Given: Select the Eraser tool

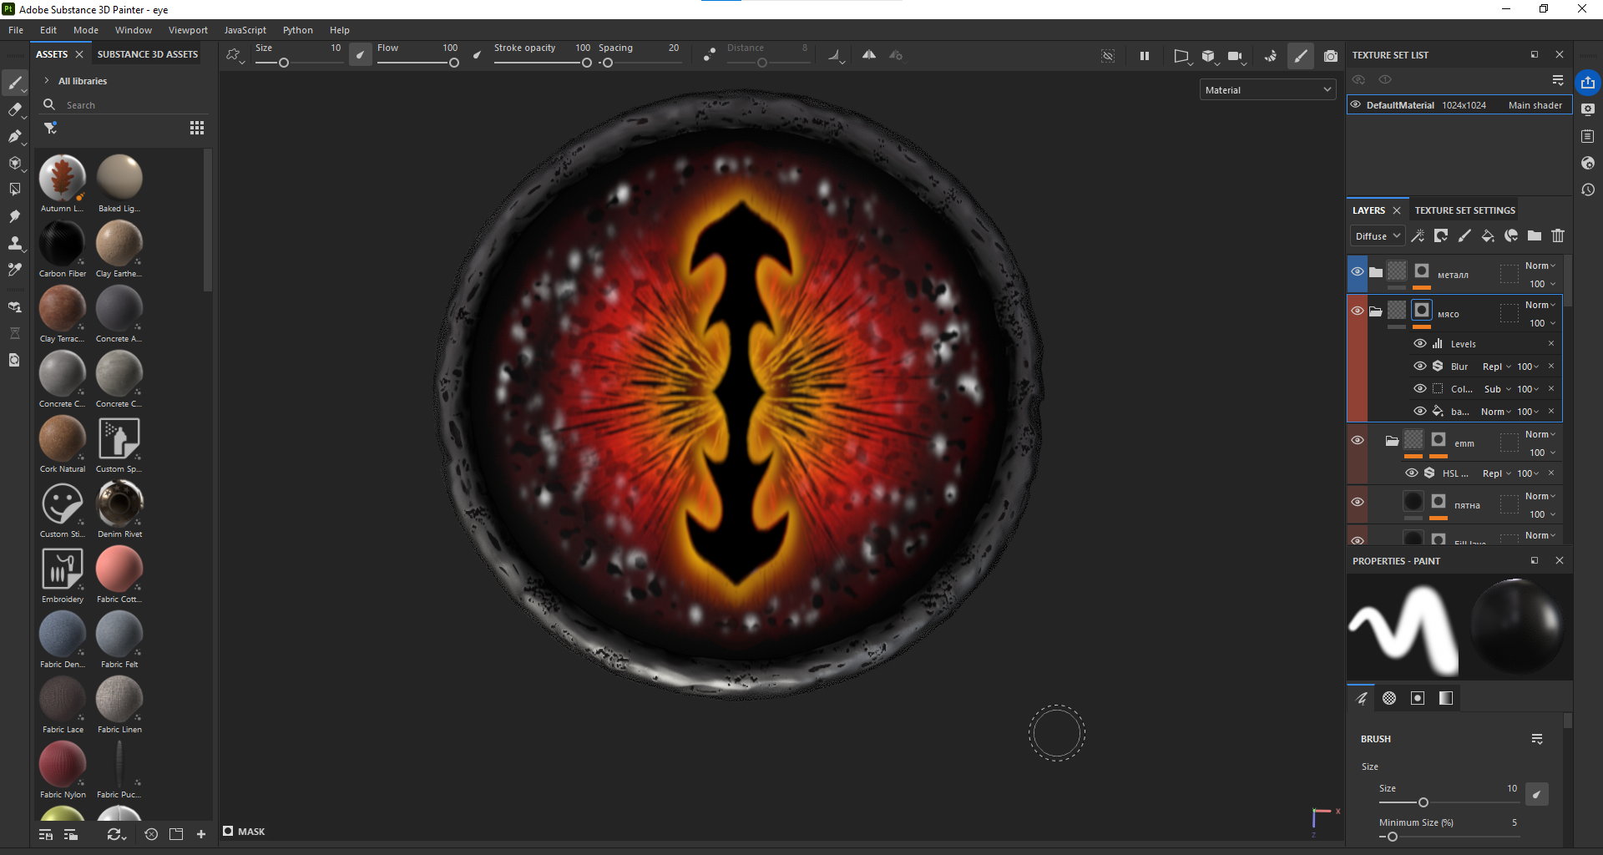Looking at the screenshot, I should [x=15, y=109].
